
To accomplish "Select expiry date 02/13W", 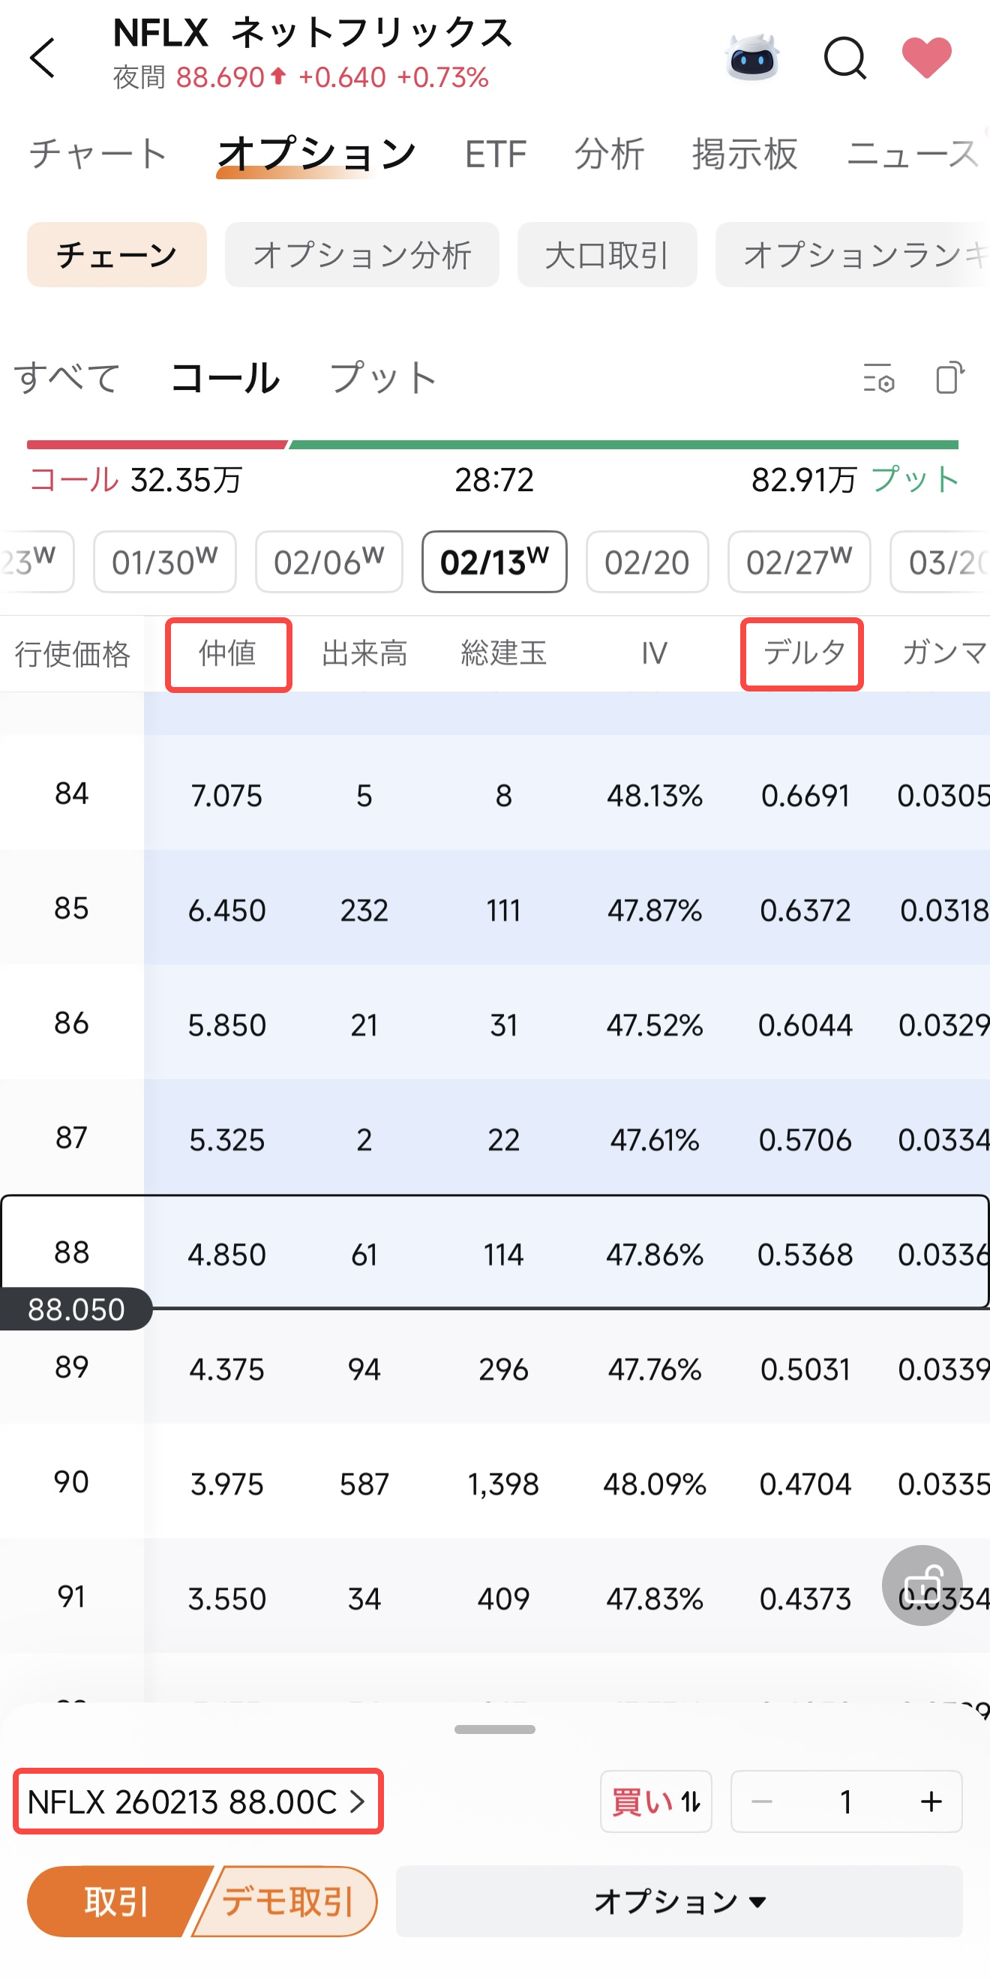I will (x=494, y=562).
